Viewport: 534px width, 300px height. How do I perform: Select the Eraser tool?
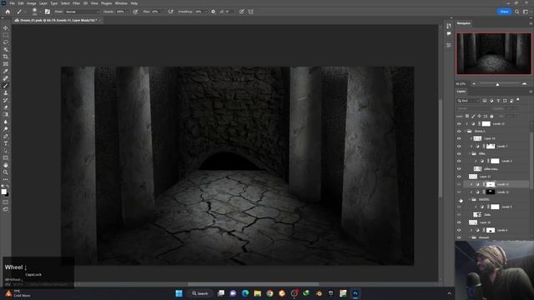click(x=6, y=107)
